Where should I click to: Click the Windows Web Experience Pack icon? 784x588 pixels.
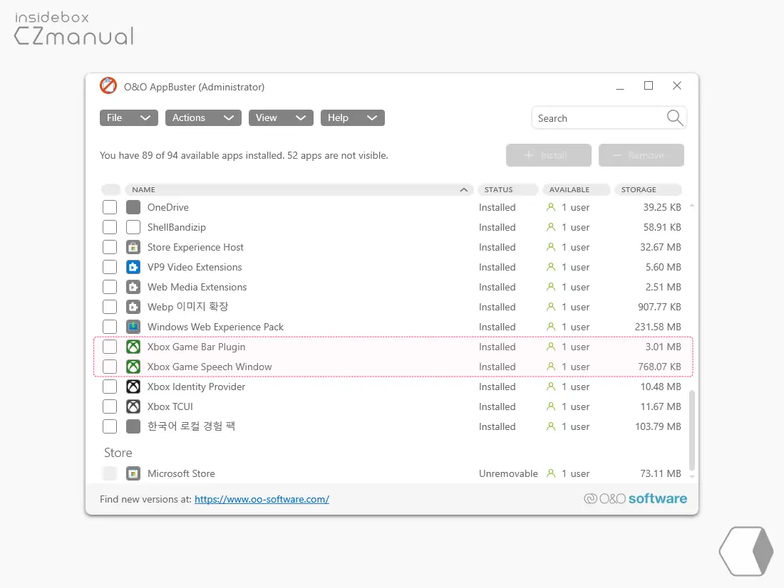(x=133, y=327)
